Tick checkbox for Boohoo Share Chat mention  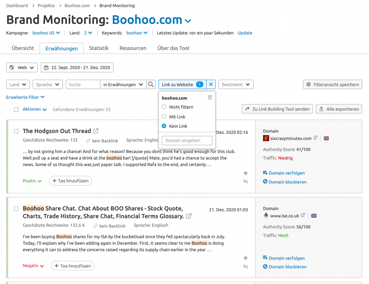coord(16,209)
